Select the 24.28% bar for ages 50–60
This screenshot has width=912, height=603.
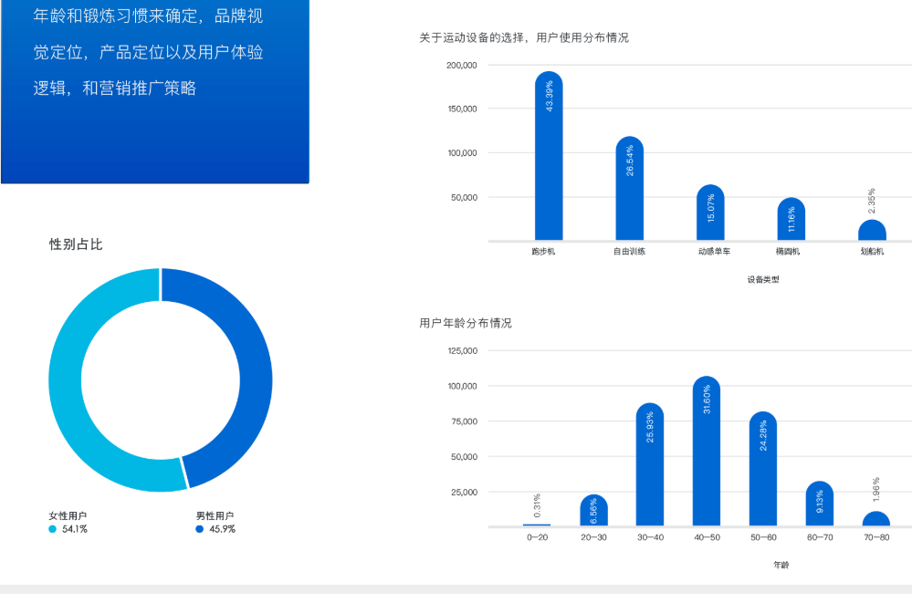[x=763, y=469]
